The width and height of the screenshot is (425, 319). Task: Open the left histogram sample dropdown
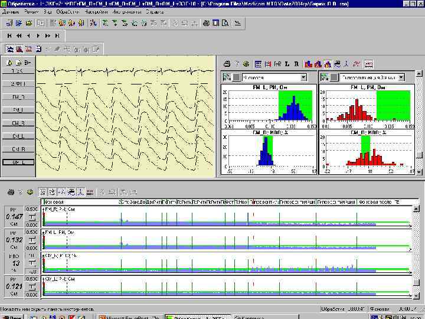pos(304,77)
